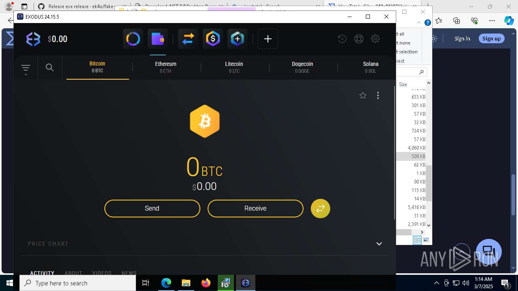Image resolution: width=518 pixels, height=291 pixels.
Task: Open the browser tab actions icon
Action: [x=24, y=6]
